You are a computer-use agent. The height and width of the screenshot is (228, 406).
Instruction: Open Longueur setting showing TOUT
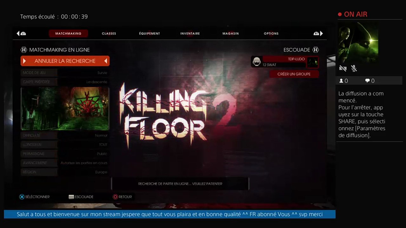(x=65, y=145)
